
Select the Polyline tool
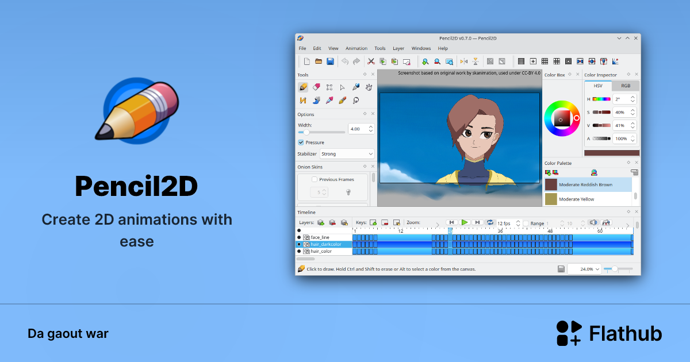[303, 99]
